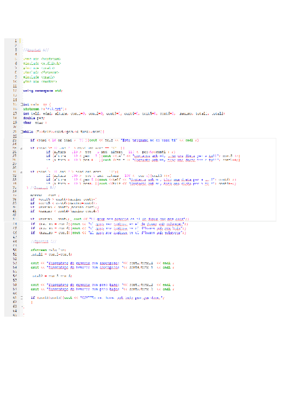Select line number 12 in the gutter

click(x=15, y=90)
